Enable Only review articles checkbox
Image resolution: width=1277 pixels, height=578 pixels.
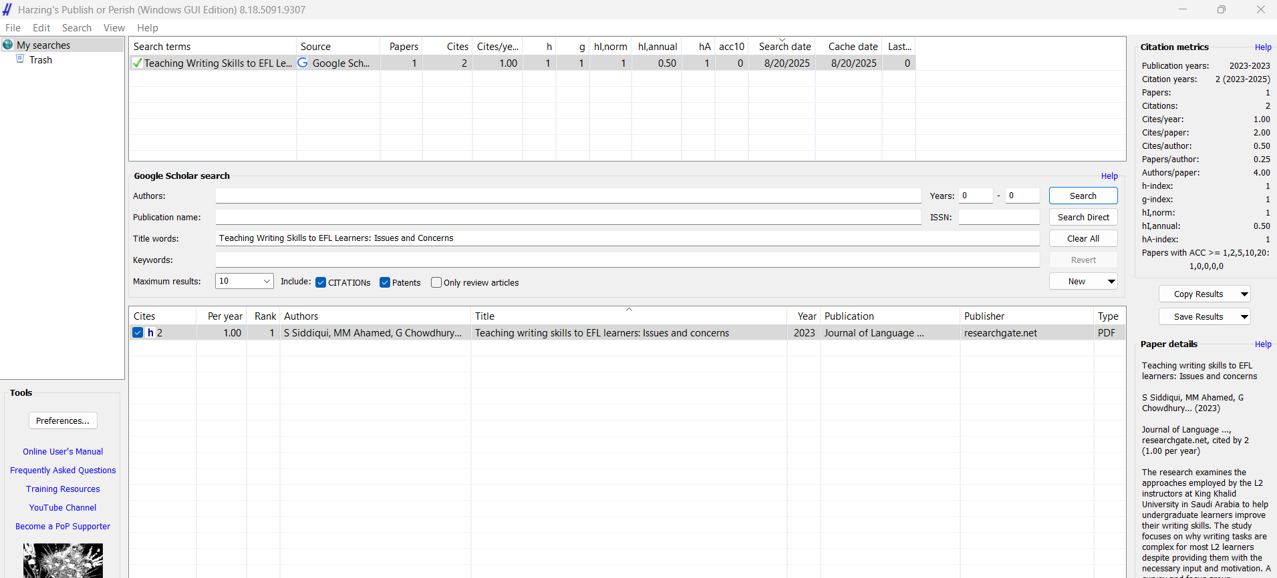(x=436, y=282)
